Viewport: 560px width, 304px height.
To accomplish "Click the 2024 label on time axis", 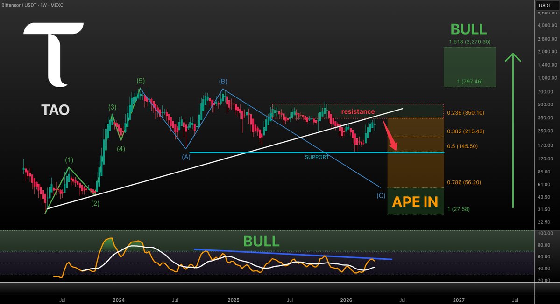I will (119, 300).
